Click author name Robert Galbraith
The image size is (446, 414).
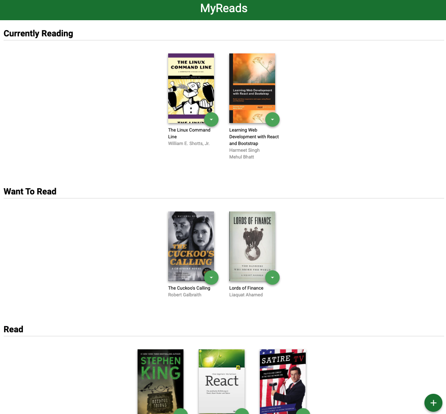click(x=185, y=295)
